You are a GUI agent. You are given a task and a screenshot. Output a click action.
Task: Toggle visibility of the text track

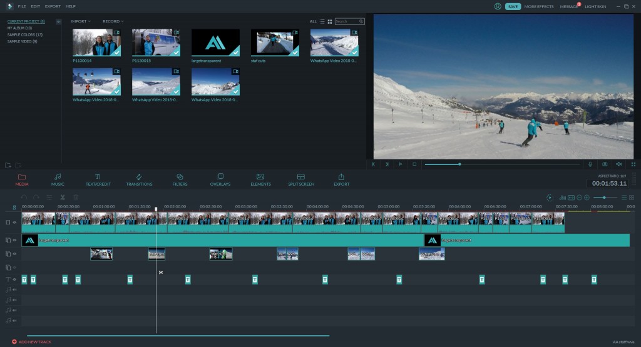[14, 279]
